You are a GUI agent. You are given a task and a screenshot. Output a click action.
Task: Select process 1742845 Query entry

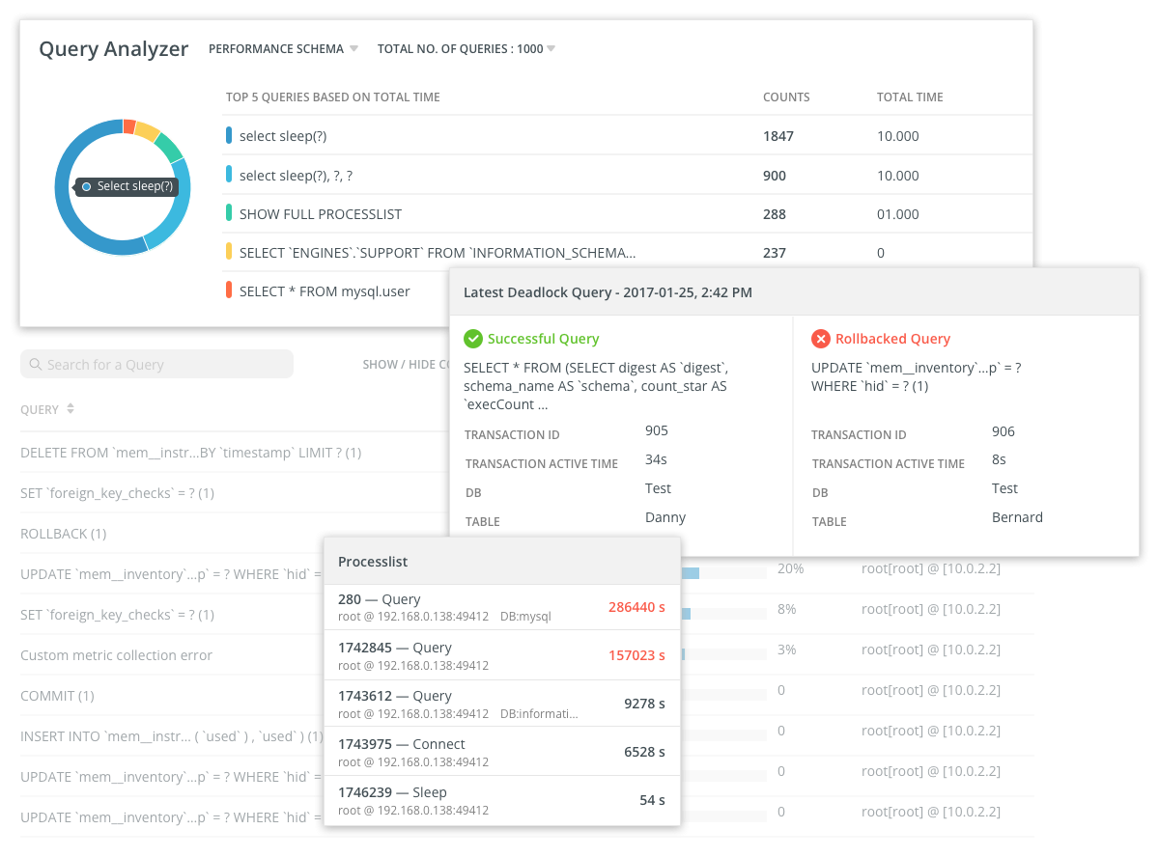tap(501, 655)
